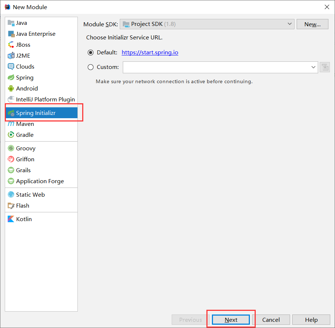Click the Spring Initializr label text
Image resolution: width=335 pixels, height=328 pixels.
pos(36,113)
